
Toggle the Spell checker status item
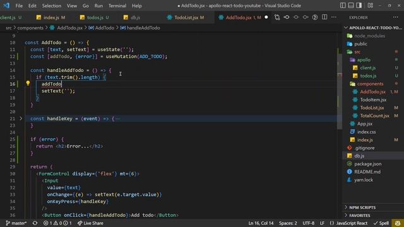click(381, 223)
